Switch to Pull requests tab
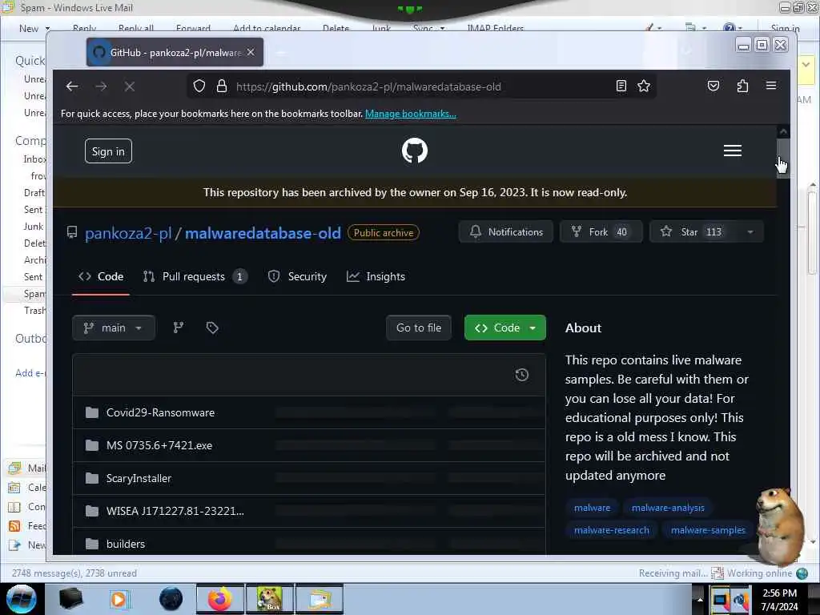The width and height of the screenshot is (820, 615). point(195,276)
